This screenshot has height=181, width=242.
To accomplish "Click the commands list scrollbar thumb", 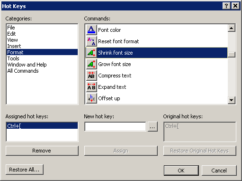I will pyautogui.click(x=232, y=55).
